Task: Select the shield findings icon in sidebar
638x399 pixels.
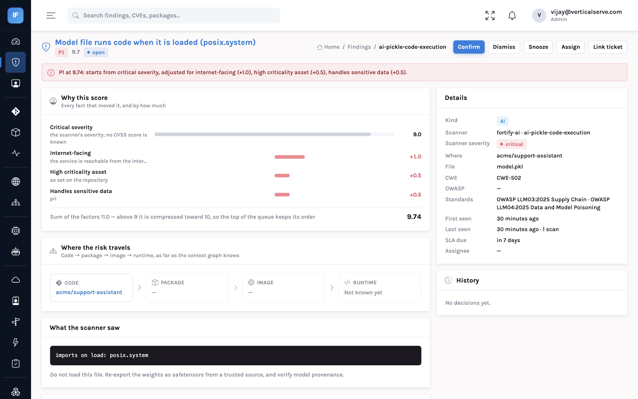Action: point(15,62)
